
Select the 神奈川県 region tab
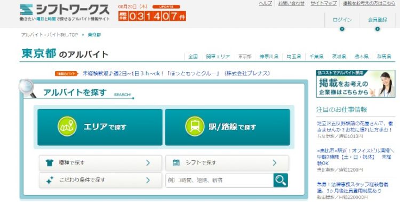point(269,56)
